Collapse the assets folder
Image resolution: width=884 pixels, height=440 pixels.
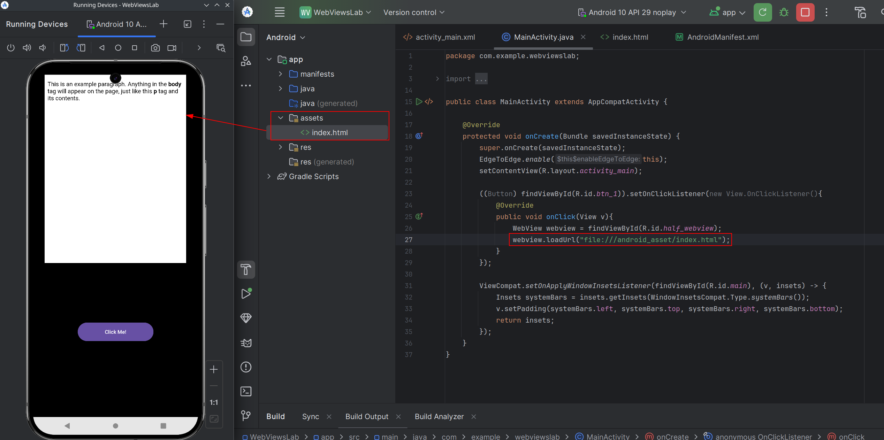pos(281,118)
